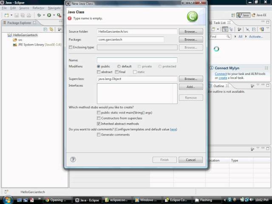Switch to the Java EE perspective

pos(259,15)
